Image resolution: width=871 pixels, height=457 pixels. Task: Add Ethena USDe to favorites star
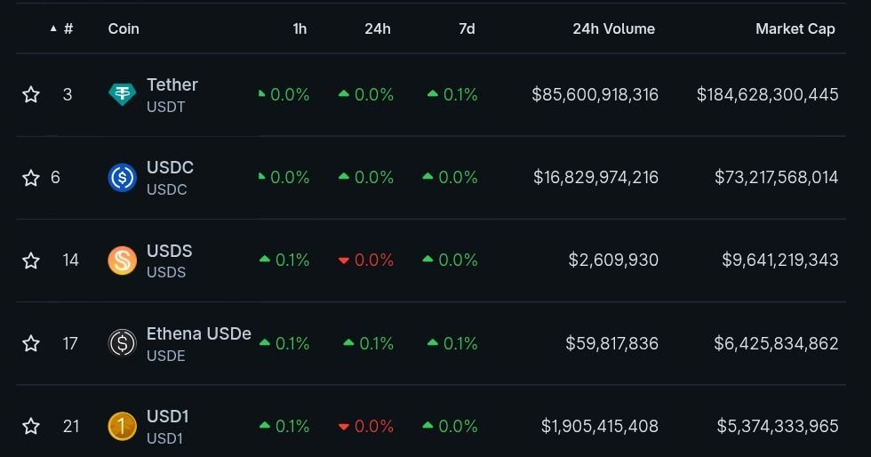31,343
